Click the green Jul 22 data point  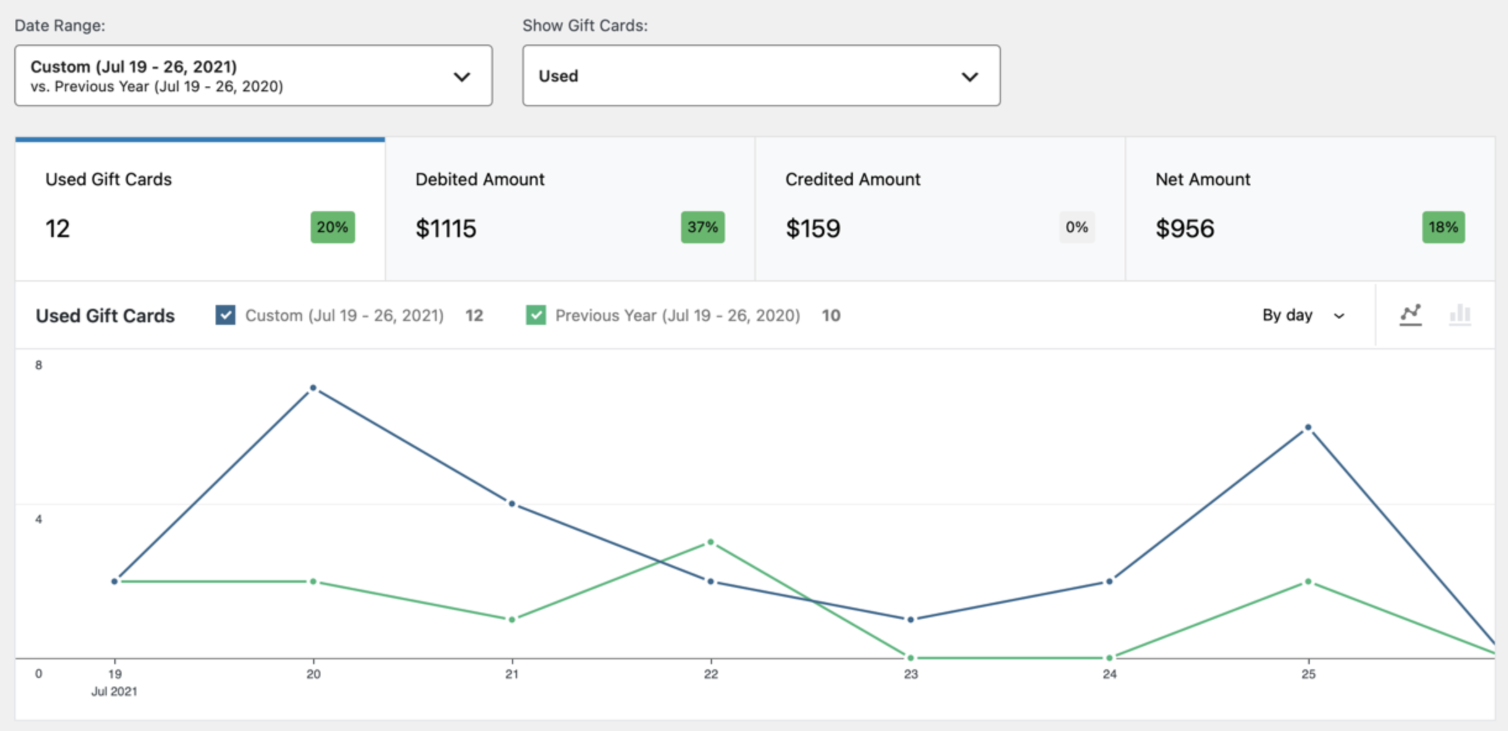tap(711, 542)
